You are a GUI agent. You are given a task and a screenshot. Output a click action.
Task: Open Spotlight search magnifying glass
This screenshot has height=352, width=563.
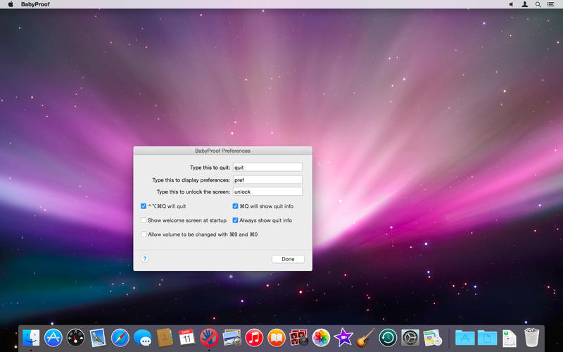click(538, 4)
